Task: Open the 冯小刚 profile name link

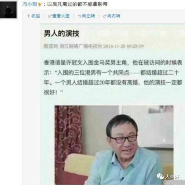Action: [30, 4]
